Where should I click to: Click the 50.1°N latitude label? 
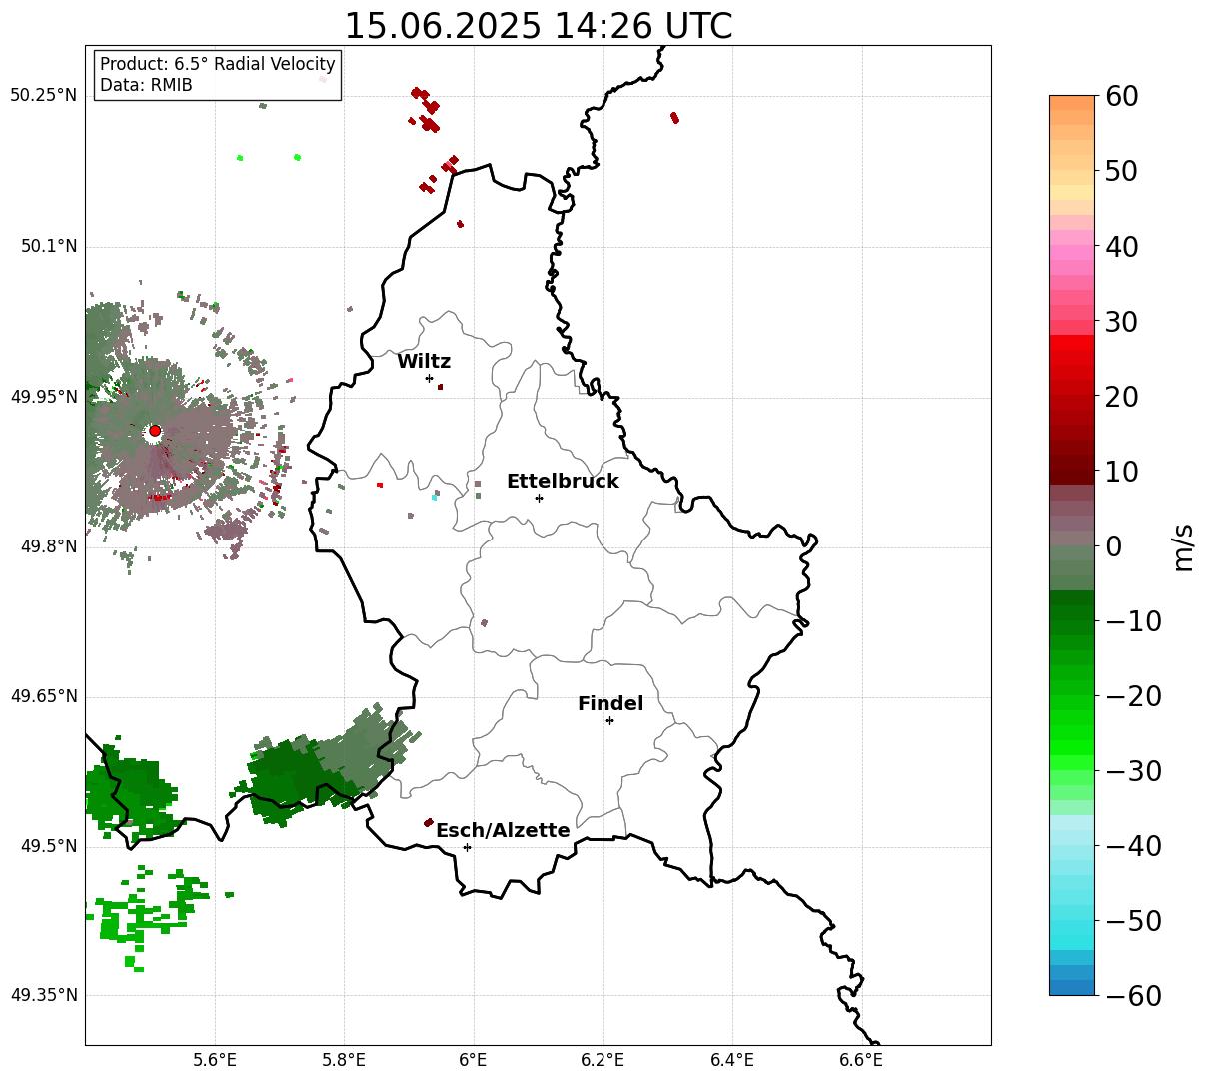48,246
